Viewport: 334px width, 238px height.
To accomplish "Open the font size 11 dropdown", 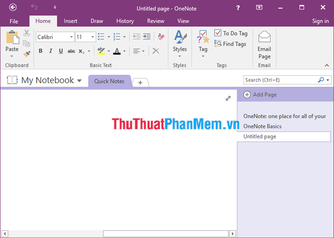I will pos(93,37).
